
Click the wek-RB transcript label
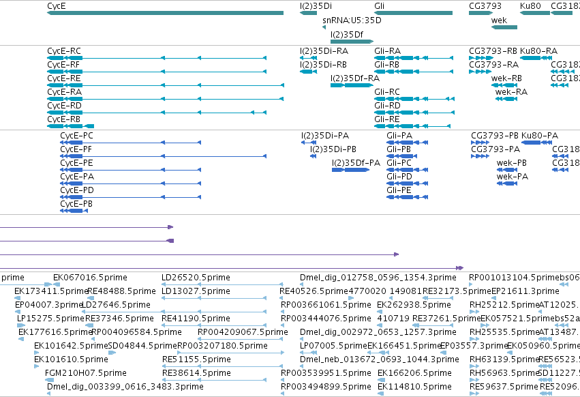[506, 78]
